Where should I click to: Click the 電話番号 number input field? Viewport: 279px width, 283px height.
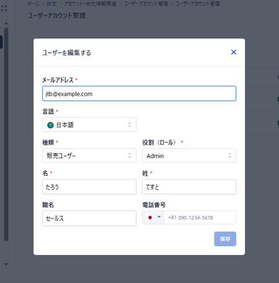pyautogui.click(x=200, y=217)
